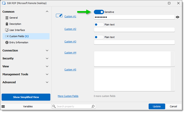Maximize the Edit RDP window

click(169, 3)
